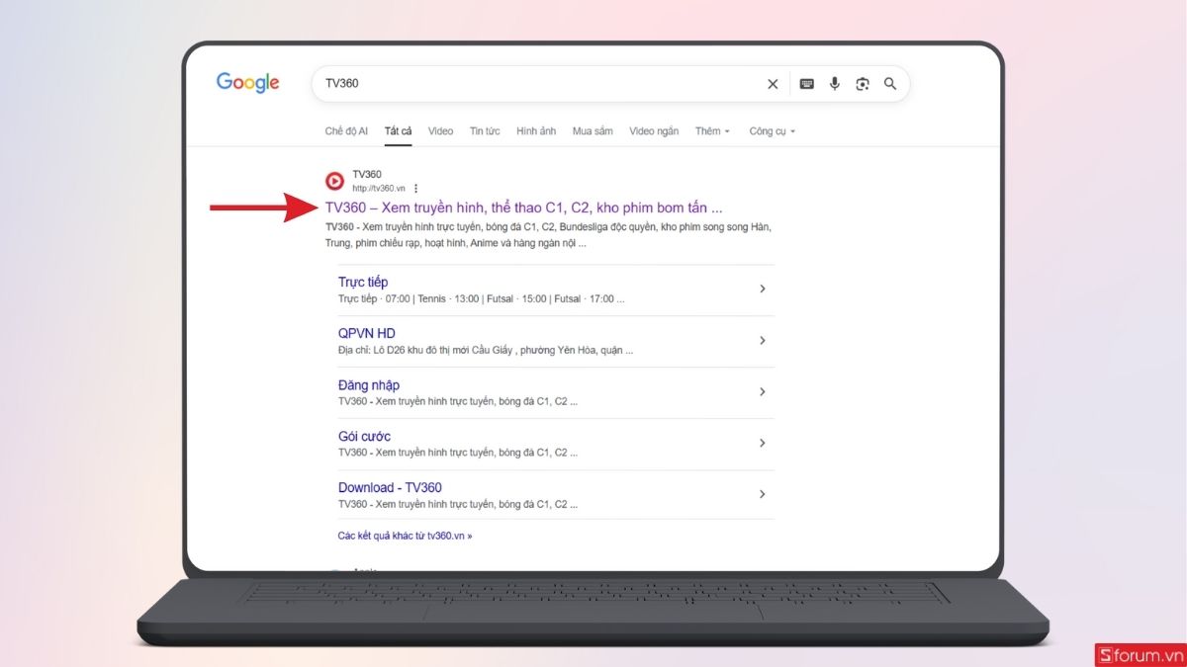Open the QPVN HD sitelink
Screen dimensions: 1187x667
point(367,334)
